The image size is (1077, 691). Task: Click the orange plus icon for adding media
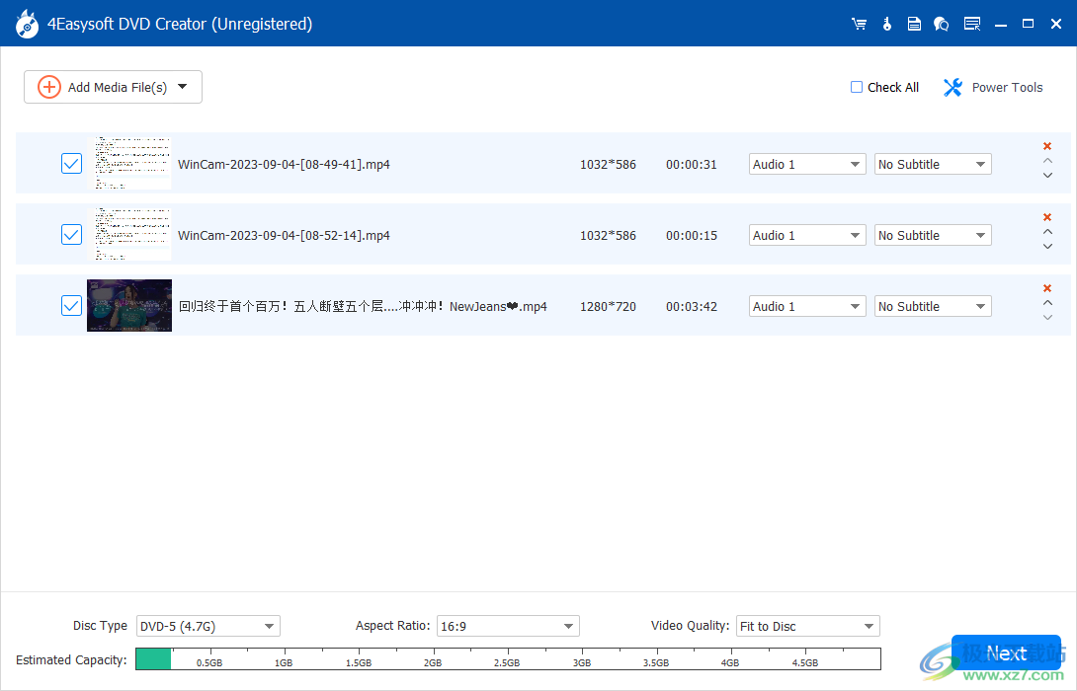click(48, 87)
